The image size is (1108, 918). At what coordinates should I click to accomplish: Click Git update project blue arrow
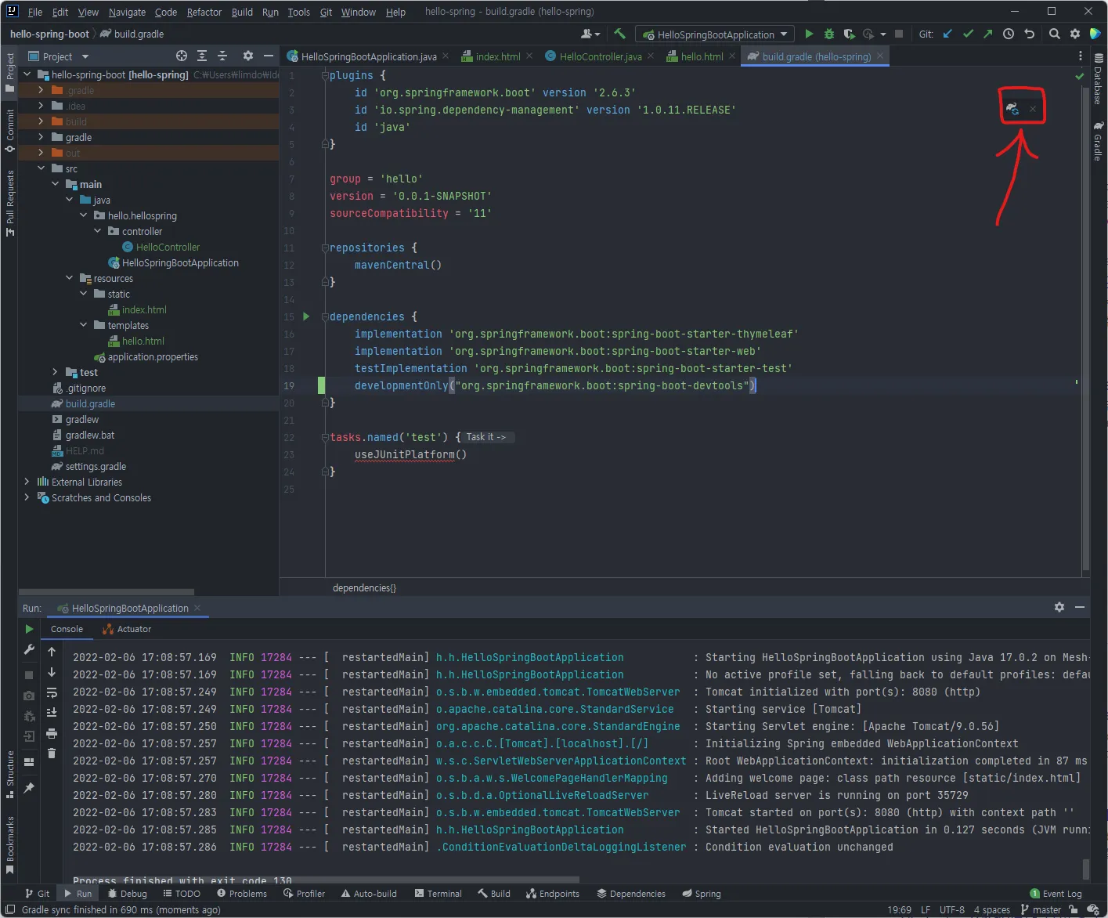pyautogui.click(x=947, y=34)
